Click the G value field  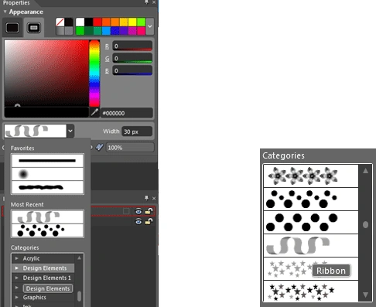pyautogui.click(x=132, y=58)
